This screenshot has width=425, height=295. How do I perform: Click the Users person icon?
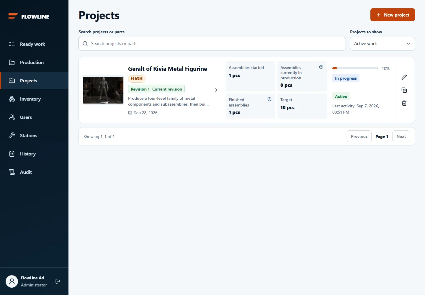tap(12, 117)
